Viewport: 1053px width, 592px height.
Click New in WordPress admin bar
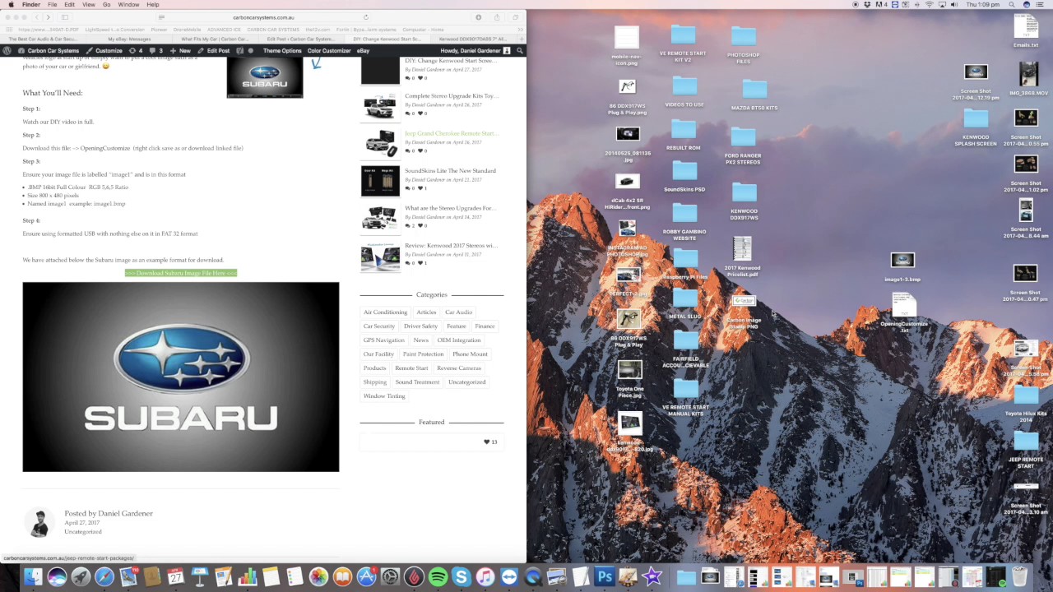(x=180, y=50)
